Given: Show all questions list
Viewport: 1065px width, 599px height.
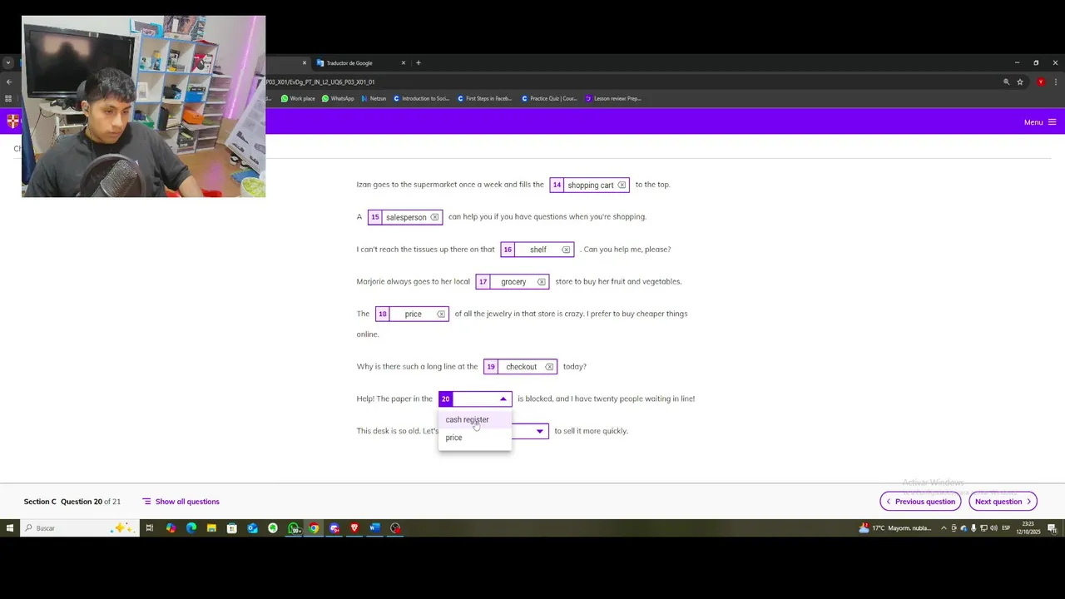Looking at the screenshot, I should (x=181, y=502).
